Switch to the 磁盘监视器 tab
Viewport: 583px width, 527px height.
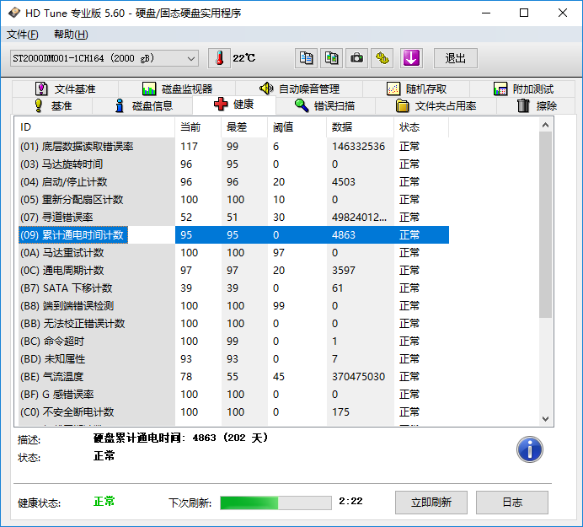pyautogui.click(x=177, y=89)
